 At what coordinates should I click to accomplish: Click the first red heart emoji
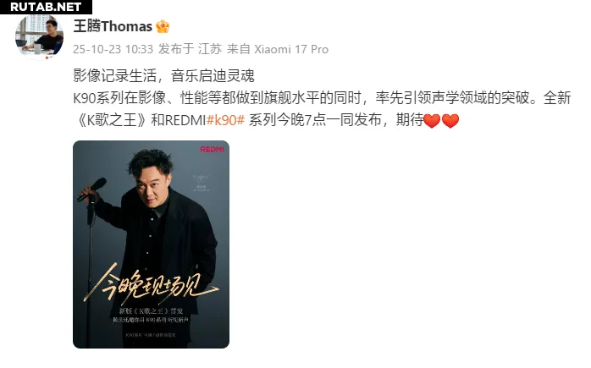click(x=432, y=121)
